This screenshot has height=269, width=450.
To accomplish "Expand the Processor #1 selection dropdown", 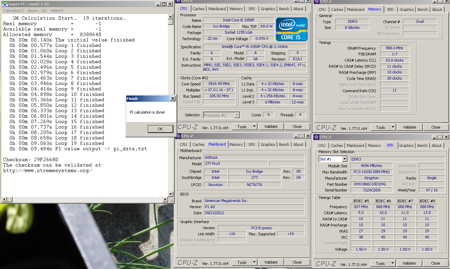I will [x=237, y=115].
